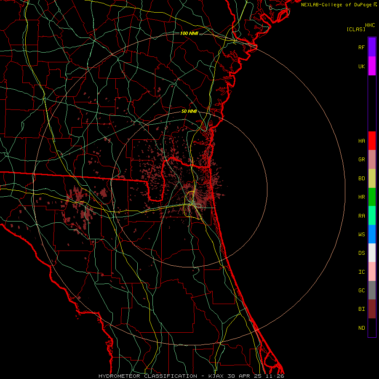Click the ND black legend swatch
Screen dimensions: 379x379
[x=372, y=328]
